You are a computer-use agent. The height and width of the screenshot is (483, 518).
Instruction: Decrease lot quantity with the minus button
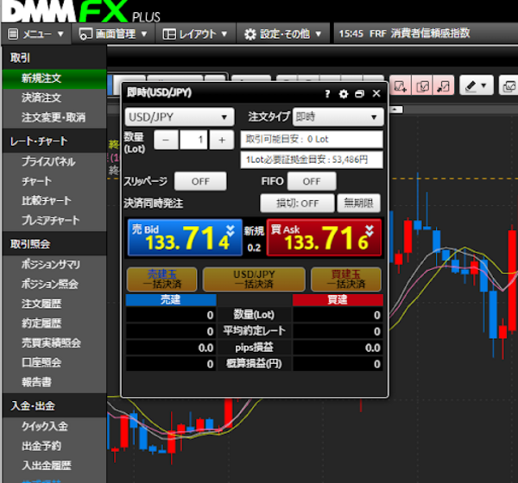pyautogui.click(x=166, y=140)
